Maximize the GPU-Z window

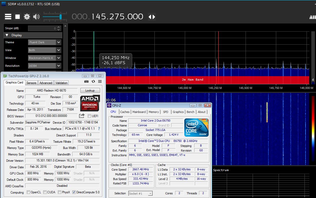coord(92,76)
